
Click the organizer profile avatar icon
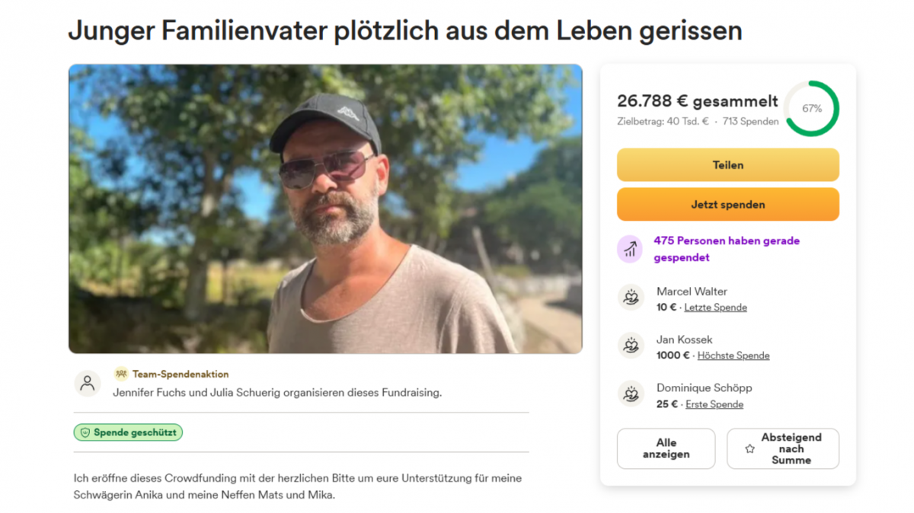point(88,383)
